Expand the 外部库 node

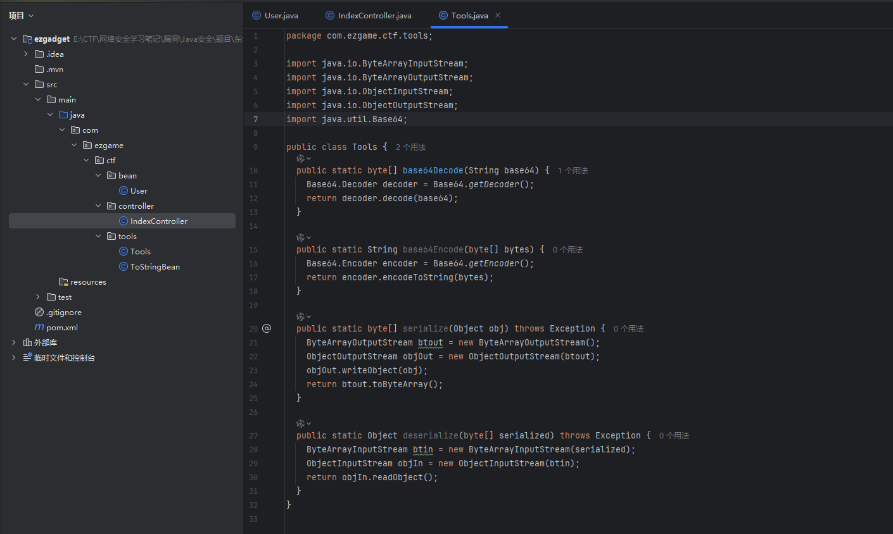coord(14,343)
